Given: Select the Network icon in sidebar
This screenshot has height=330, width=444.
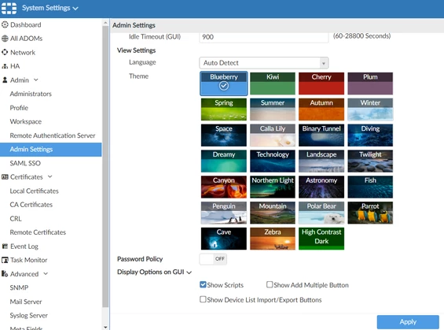Looking at the screenshot, I should 5,52.
